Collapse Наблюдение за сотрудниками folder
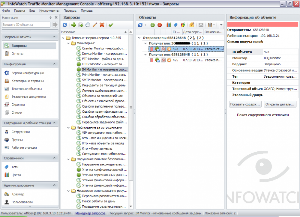The image size is (300, 217). click(x=68, y=127)
